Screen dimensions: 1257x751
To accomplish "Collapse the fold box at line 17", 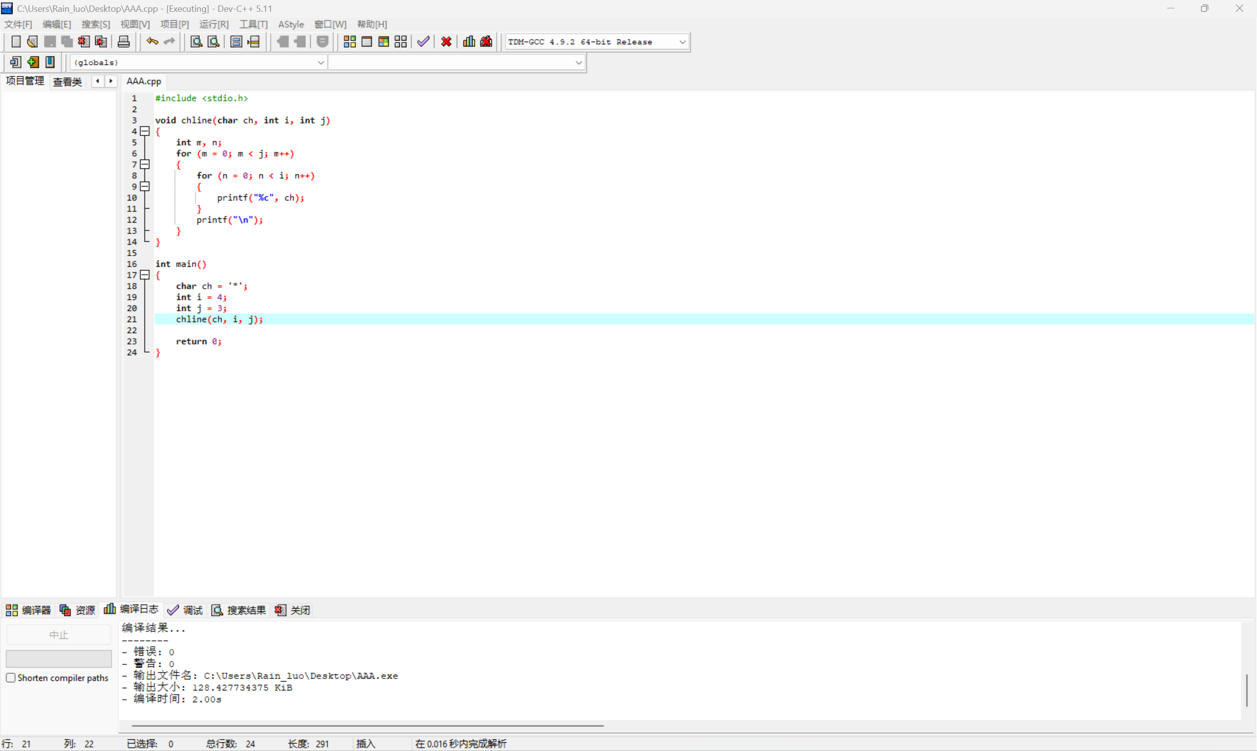I will click(145, 275).
